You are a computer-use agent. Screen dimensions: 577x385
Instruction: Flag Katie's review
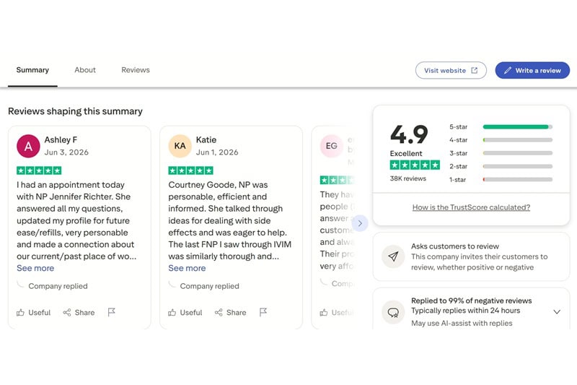coord(263,312)
